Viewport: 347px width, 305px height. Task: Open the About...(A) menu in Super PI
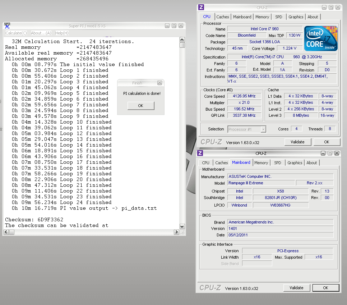click(41, 33)
